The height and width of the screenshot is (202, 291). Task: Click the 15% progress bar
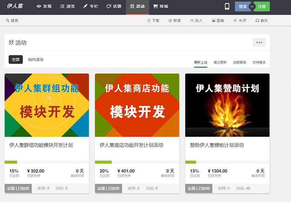(47, 162)
